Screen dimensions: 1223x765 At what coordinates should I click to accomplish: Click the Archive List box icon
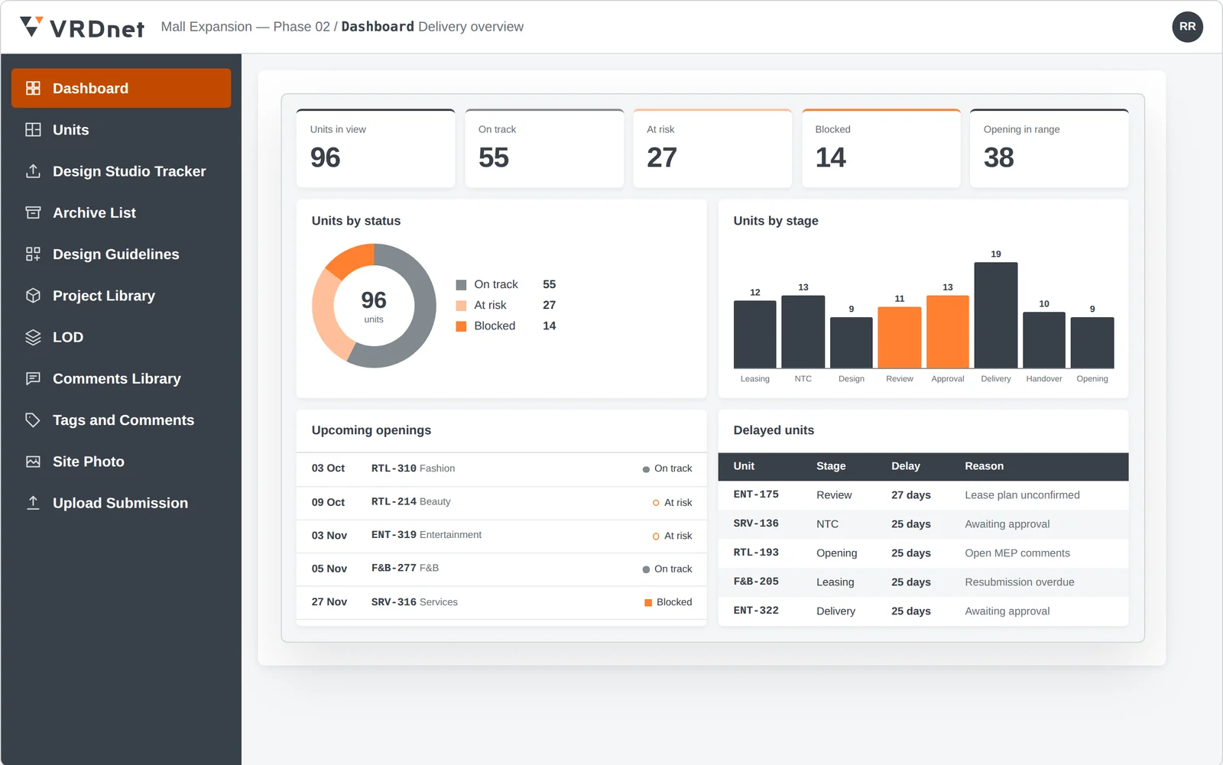point(33,212)
